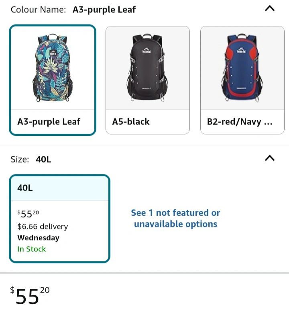Click the selected colour value in the Colour Name header
The height and width of the screenshot is (309, 289).
coord(104,10)
